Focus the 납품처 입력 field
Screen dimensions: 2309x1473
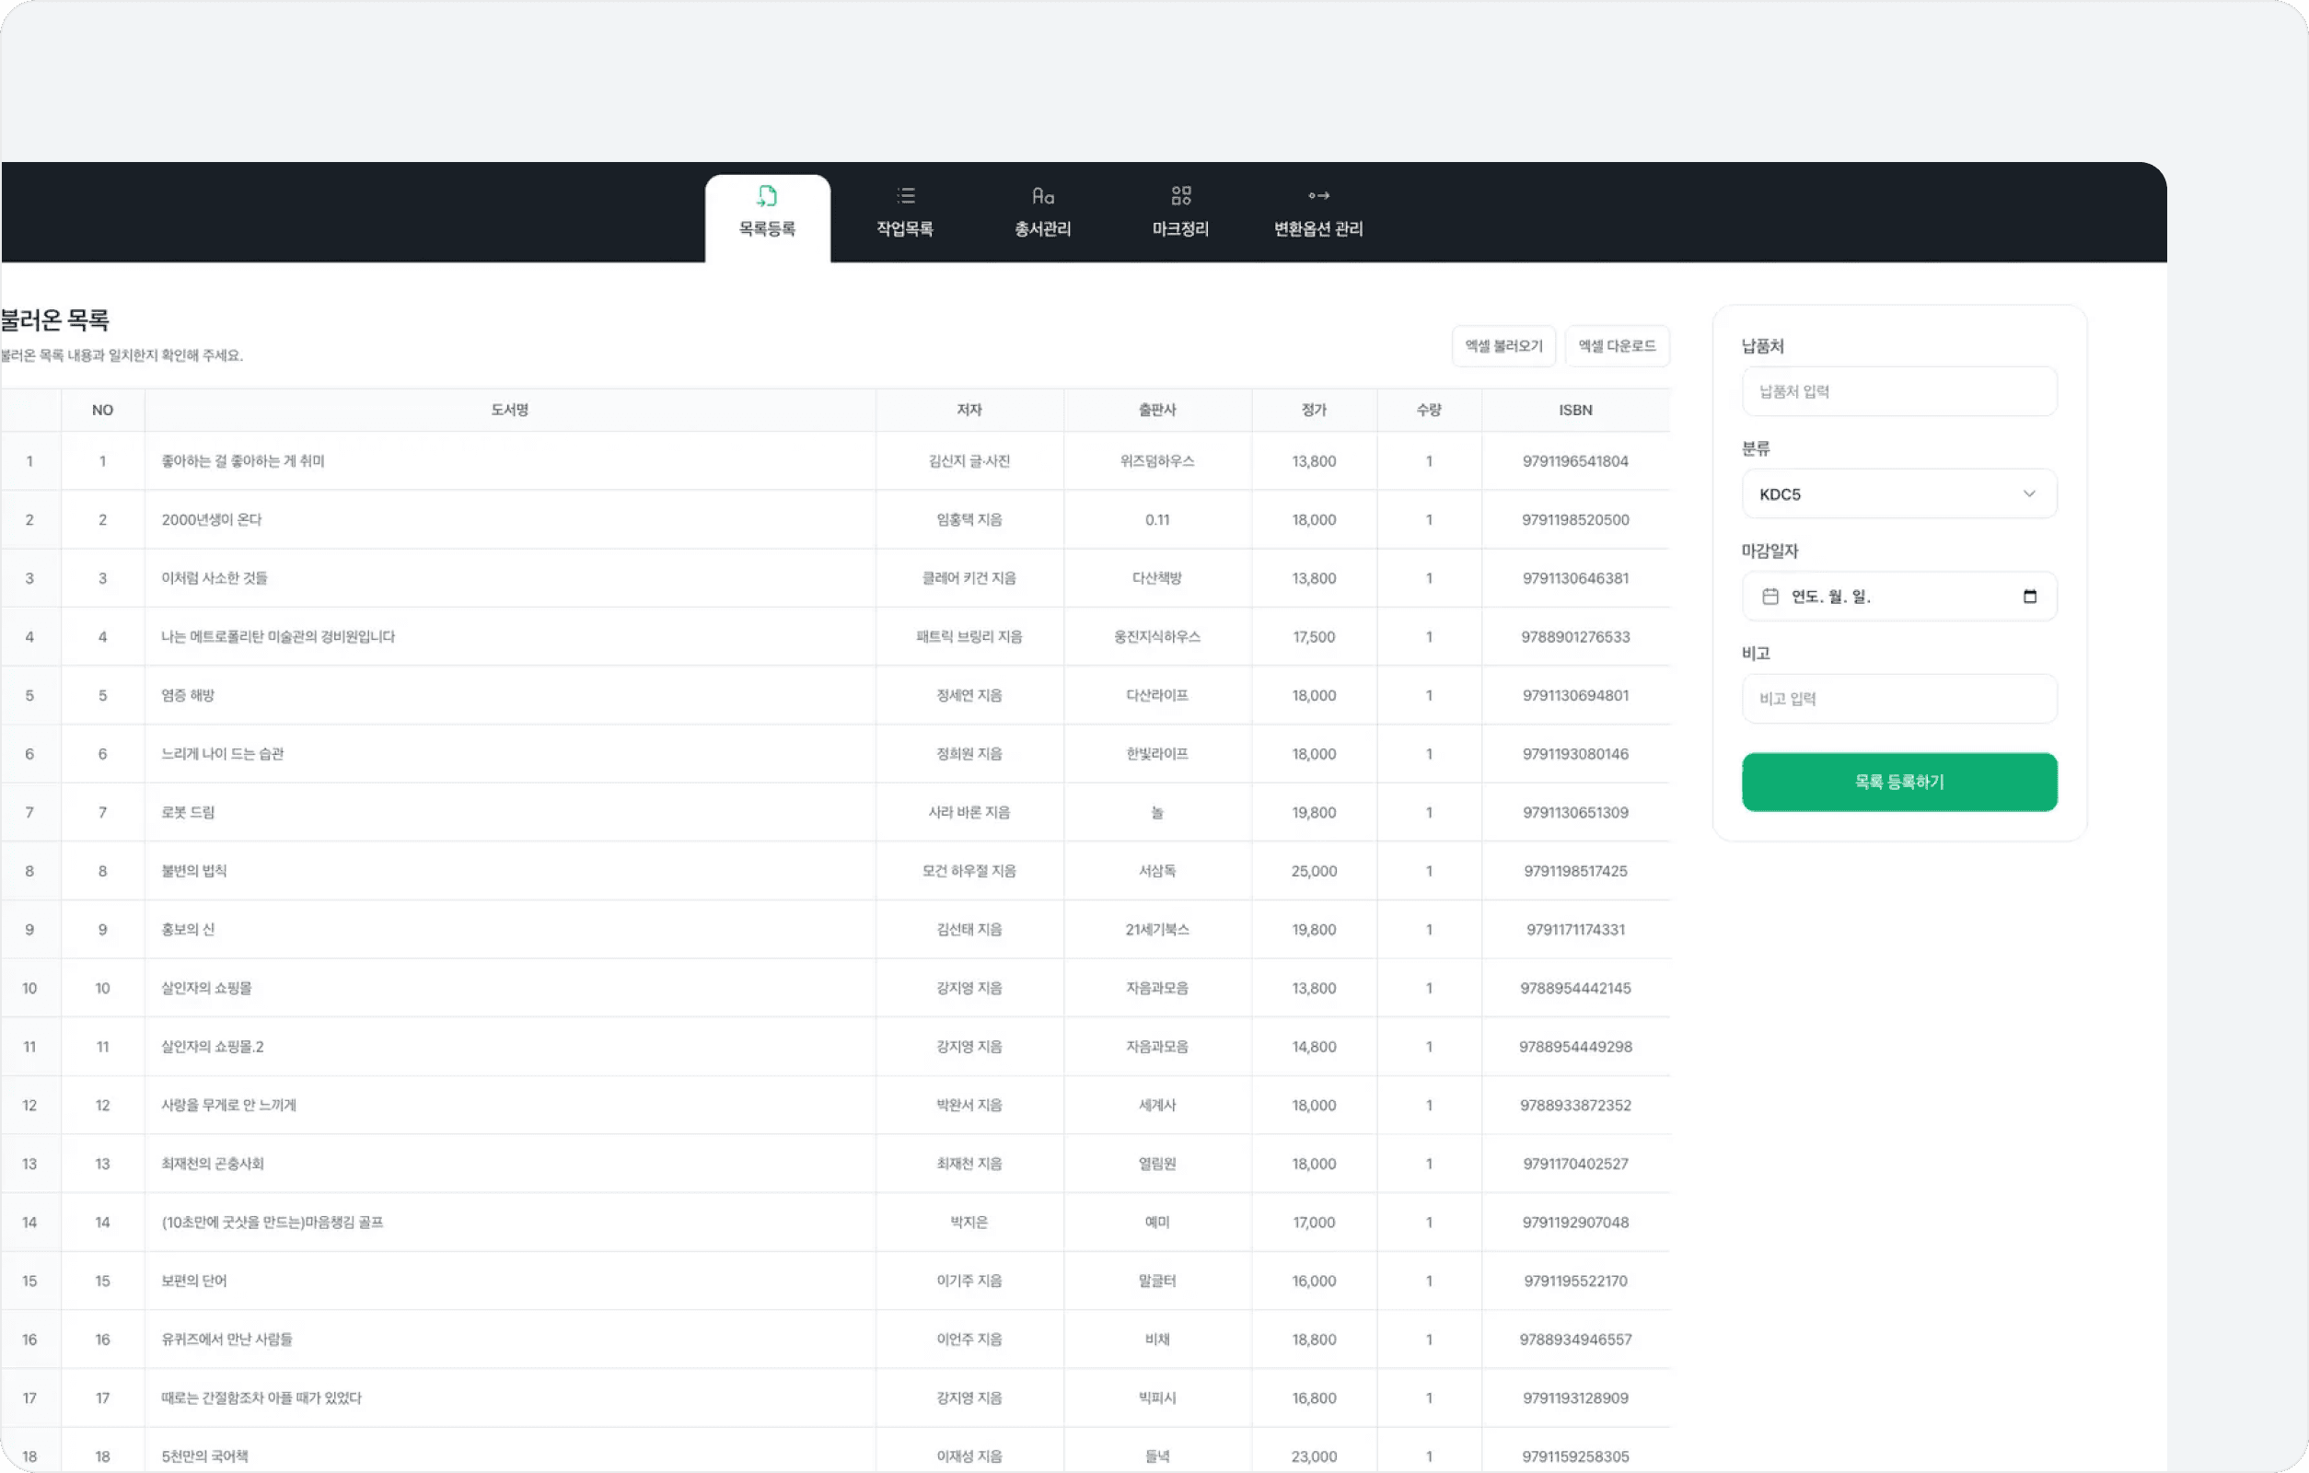1898,391
